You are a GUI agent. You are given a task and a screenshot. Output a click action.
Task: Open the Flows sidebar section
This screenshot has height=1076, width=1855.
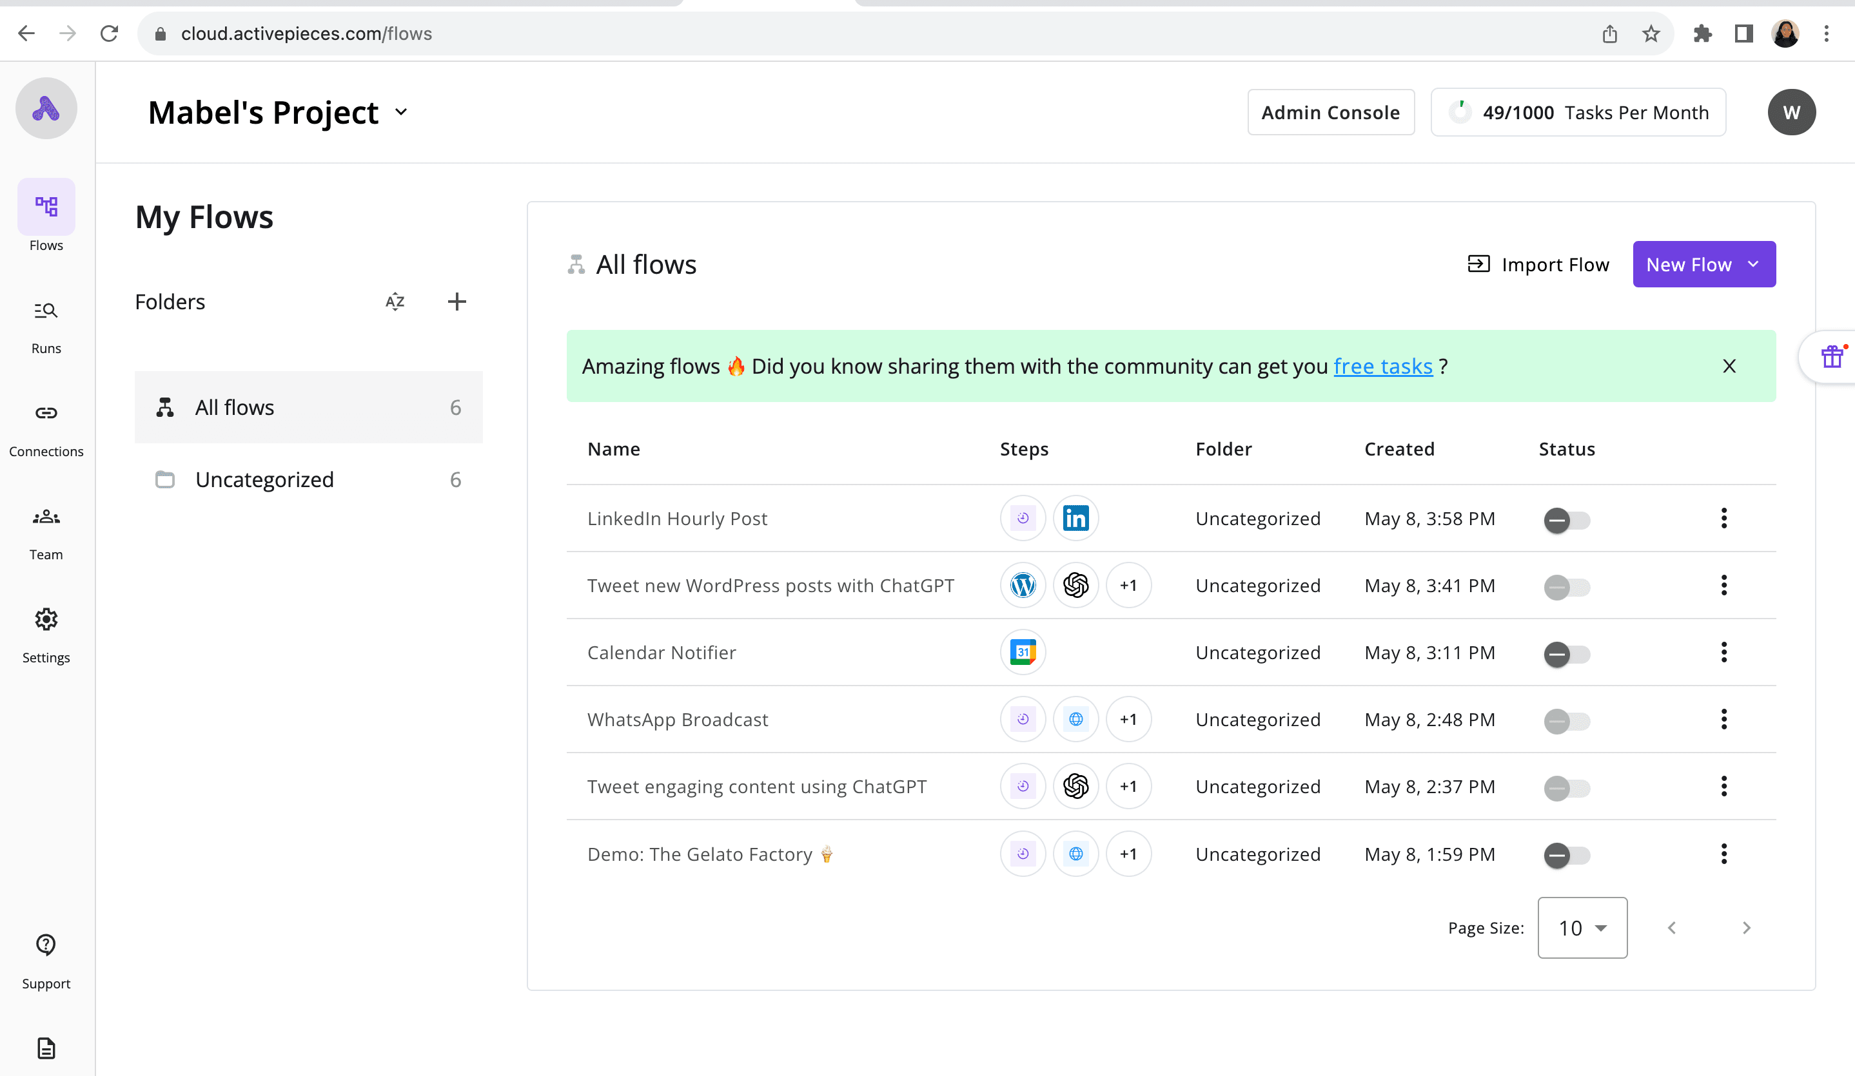46,216
